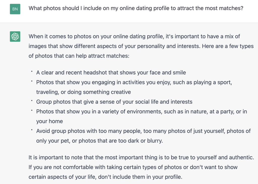Screen dimensions: 258x184
Task: Click the bullet about group photos and social life
Action: click(x=114, y=102)
